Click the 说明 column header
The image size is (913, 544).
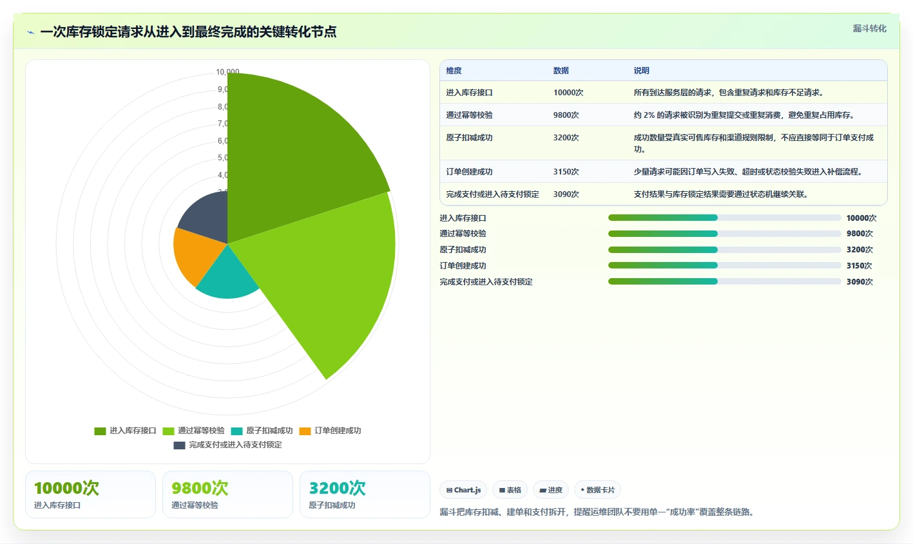[x=641, y=71]
